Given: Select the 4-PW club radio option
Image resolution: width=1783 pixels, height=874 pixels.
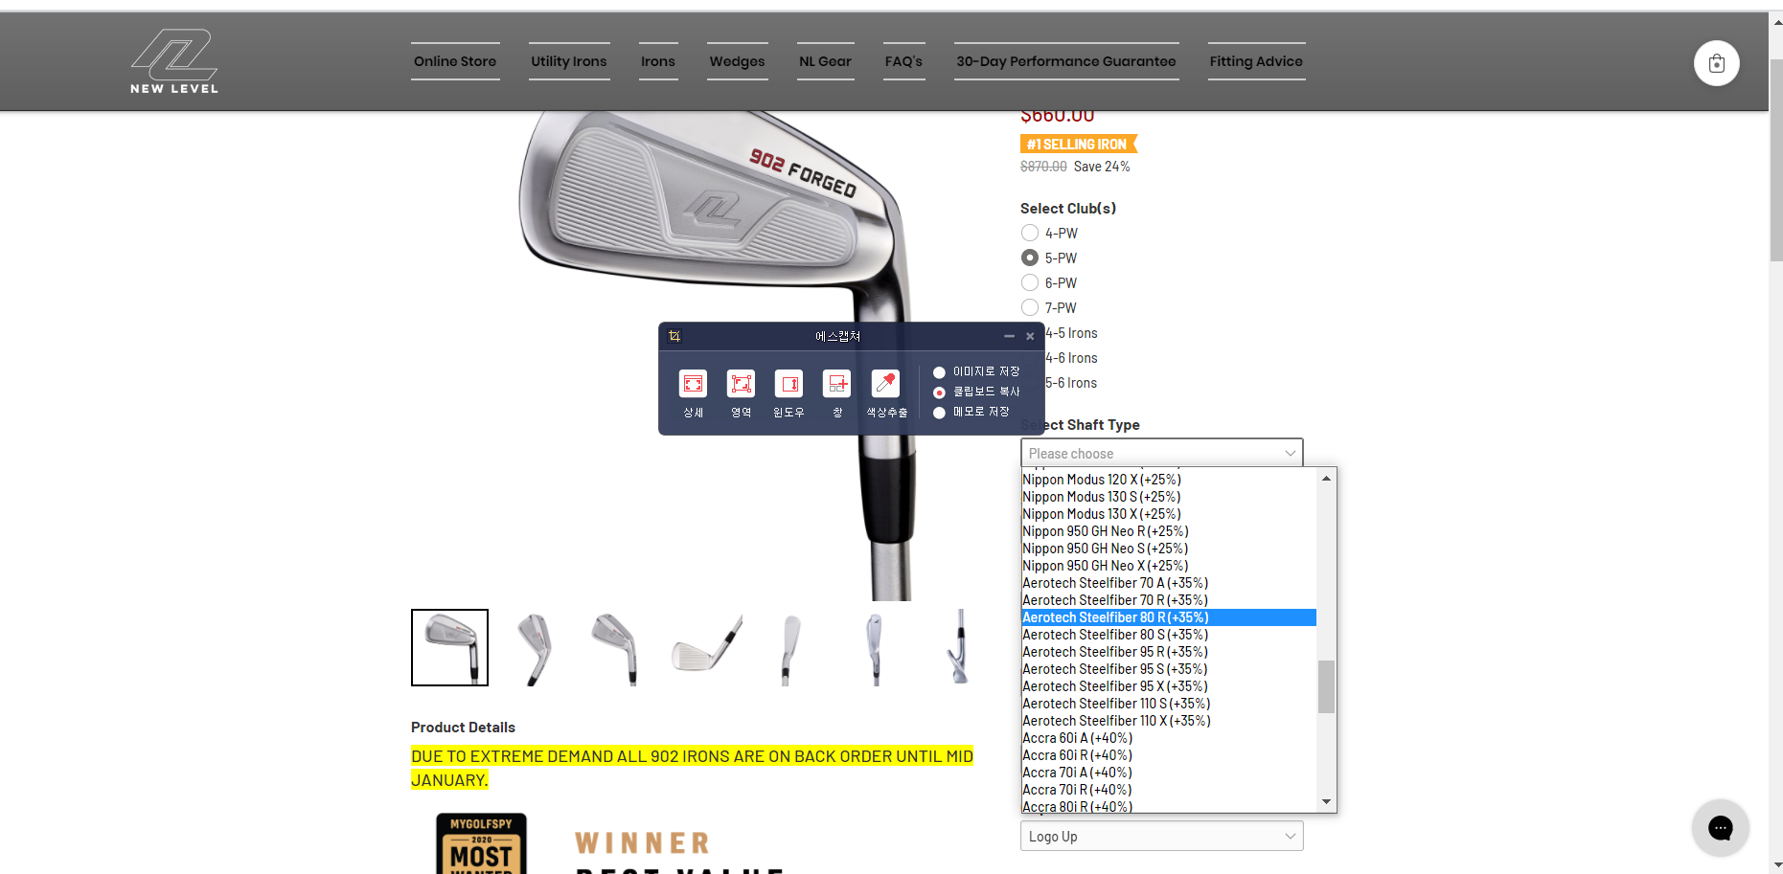Looking at the screenshot, I should point(1030,233).
